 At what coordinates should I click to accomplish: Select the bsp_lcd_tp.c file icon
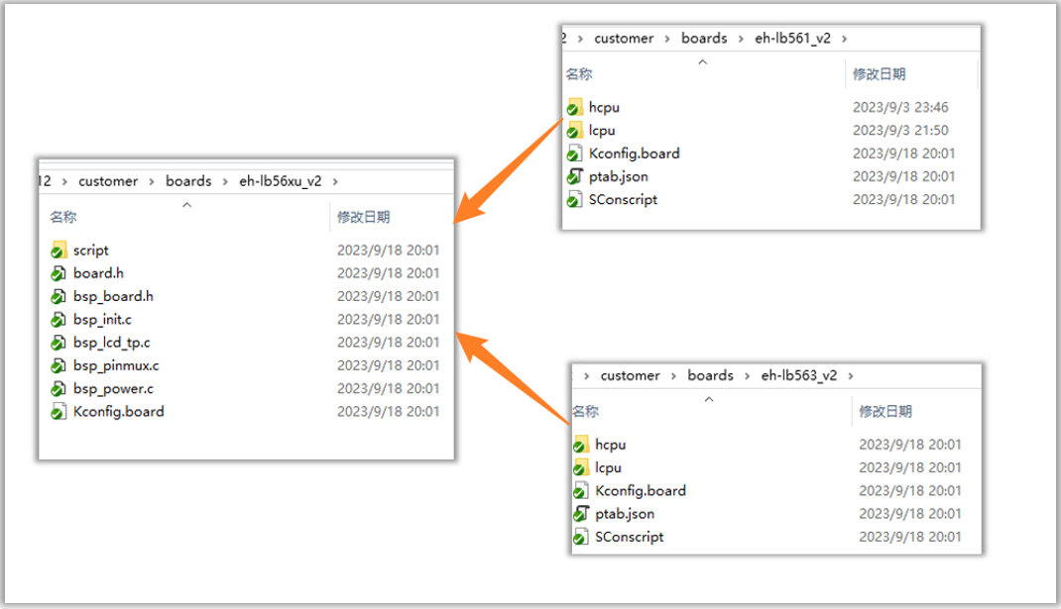coord(59,343)
